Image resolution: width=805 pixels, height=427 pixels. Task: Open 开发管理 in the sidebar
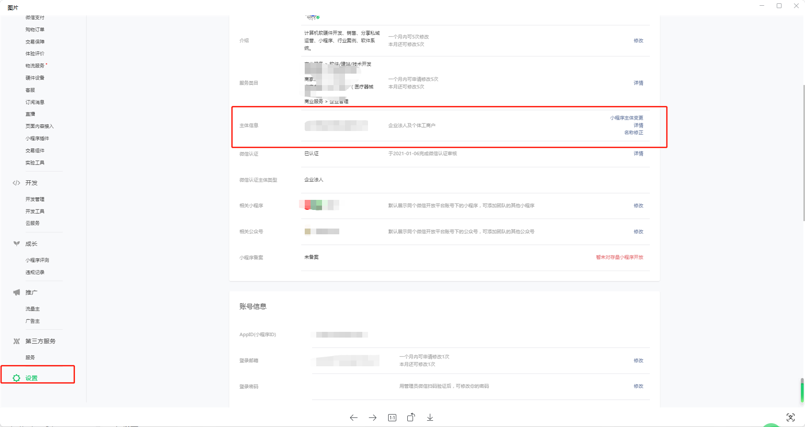(x=35, y=199)
